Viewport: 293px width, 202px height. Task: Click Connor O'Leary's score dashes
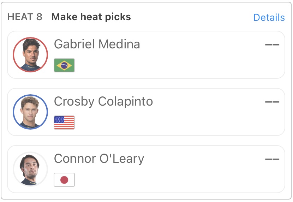272,159
